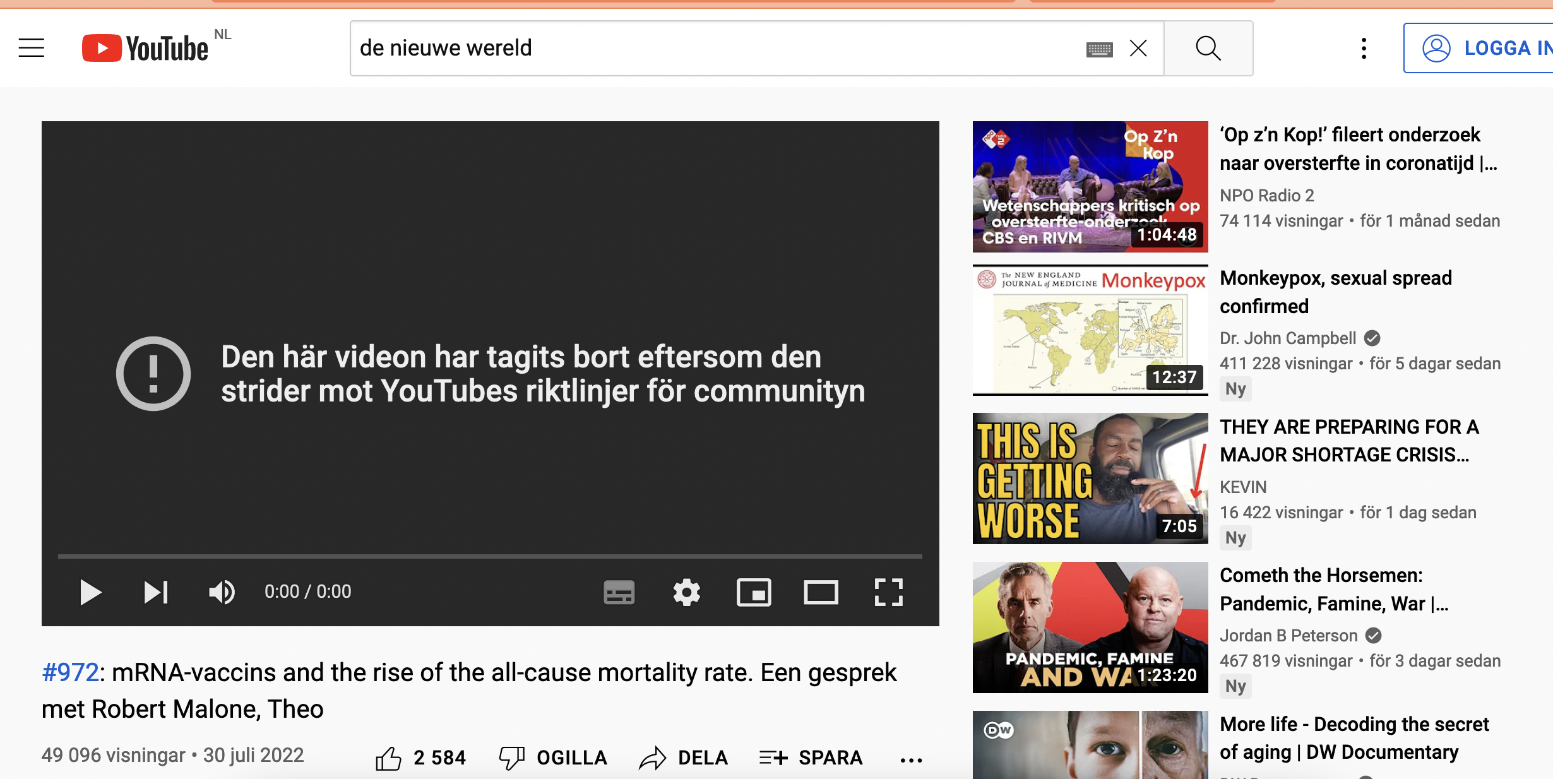Go to YouTube home via logo
Screen dimensions: 1553x779
tap(145, 48)
